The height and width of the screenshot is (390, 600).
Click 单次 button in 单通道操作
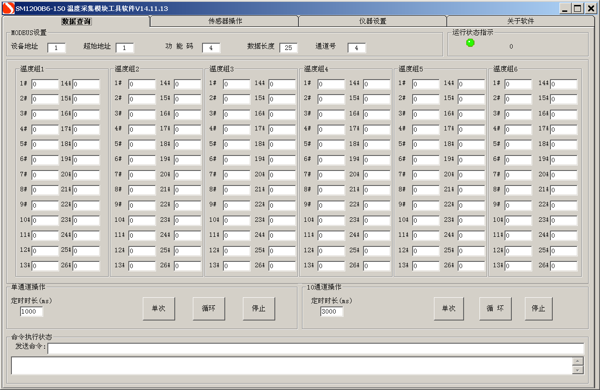pos(159,309)
